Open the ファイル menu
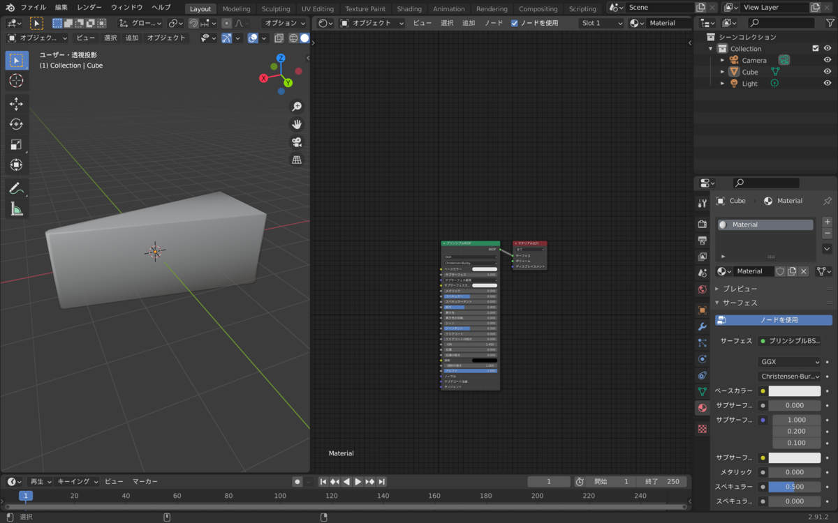 33,7
